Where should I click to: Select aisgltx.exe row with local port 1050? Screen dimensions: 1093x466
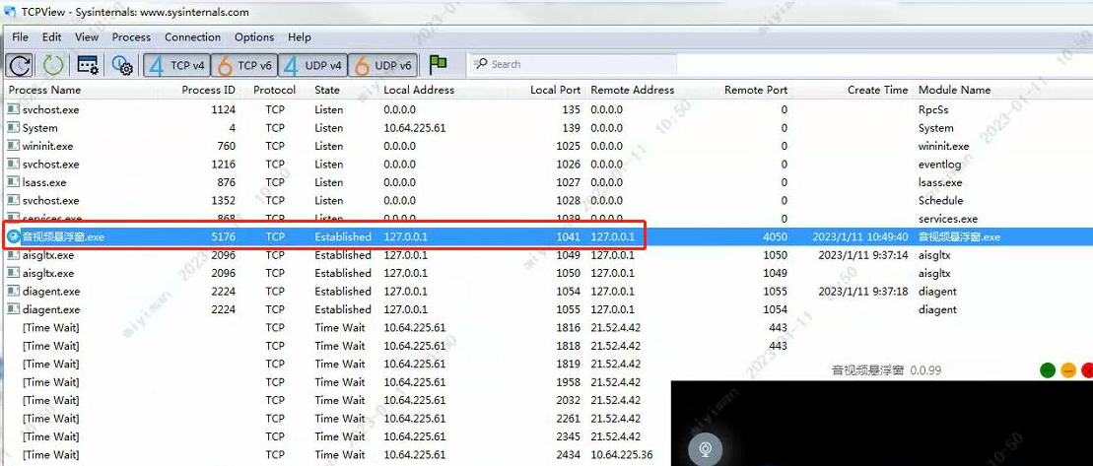click(546, 273)
